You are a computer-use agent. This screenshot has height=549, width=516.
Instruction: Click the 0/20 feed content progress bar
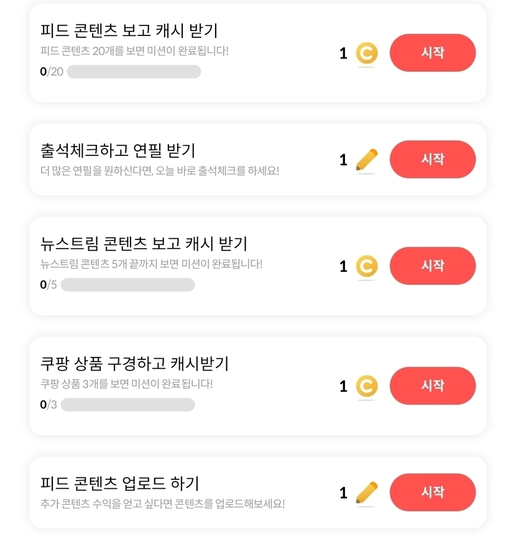click(134, 72)
